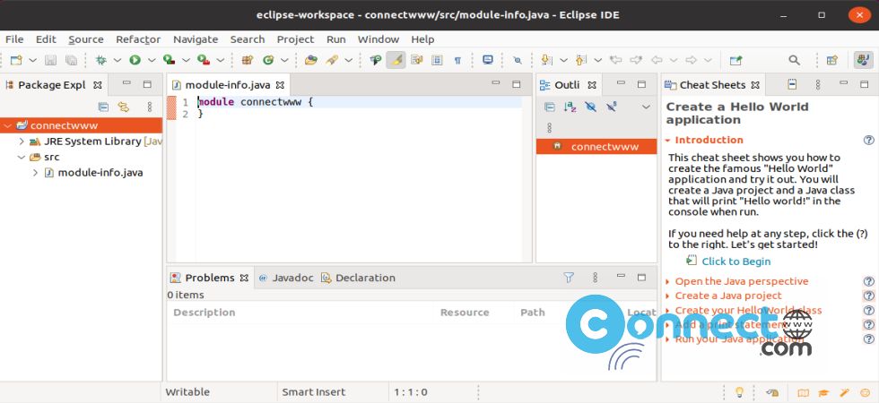Select the Java perspective icon
Image resolution: width=879 pixels, height=403 pixels.
point(863,60)
